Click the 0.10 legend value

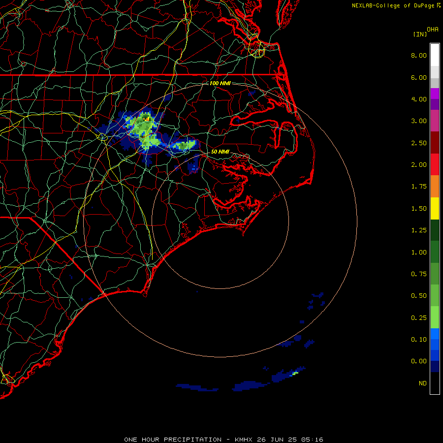click(x=419, y=340)
